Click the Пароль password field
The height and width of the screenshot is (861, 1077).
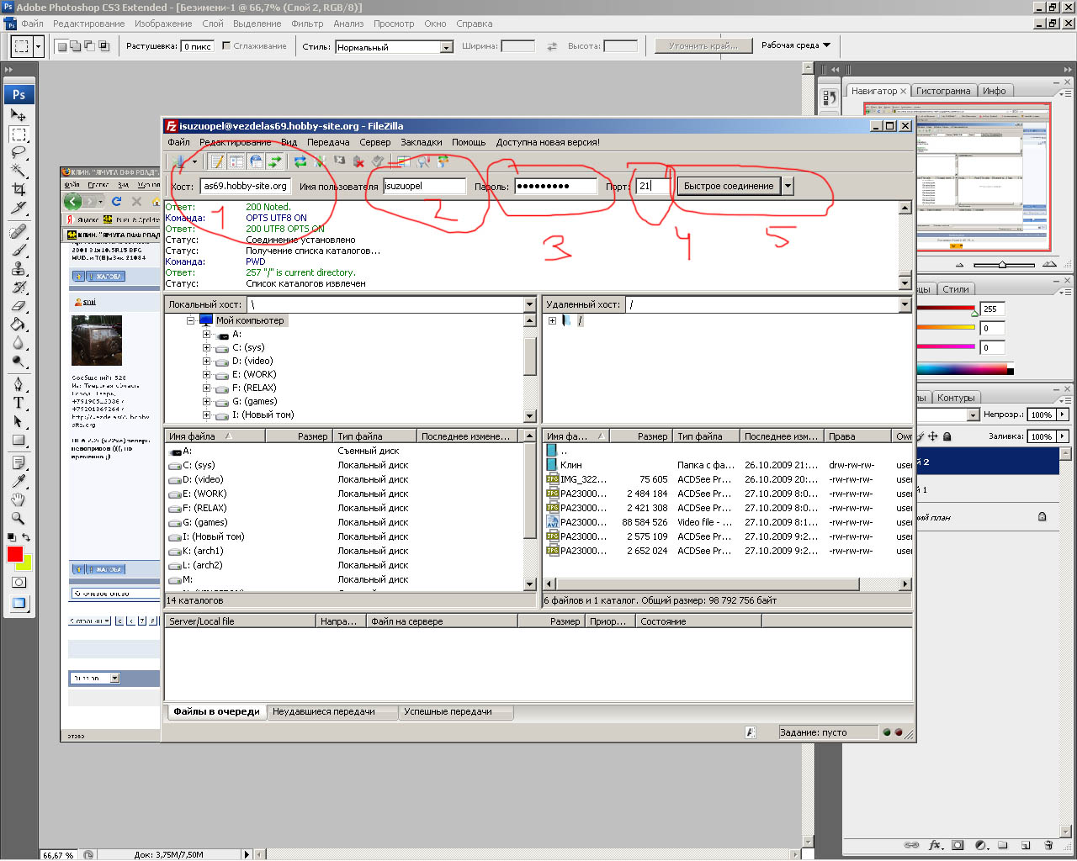point(555,186)
